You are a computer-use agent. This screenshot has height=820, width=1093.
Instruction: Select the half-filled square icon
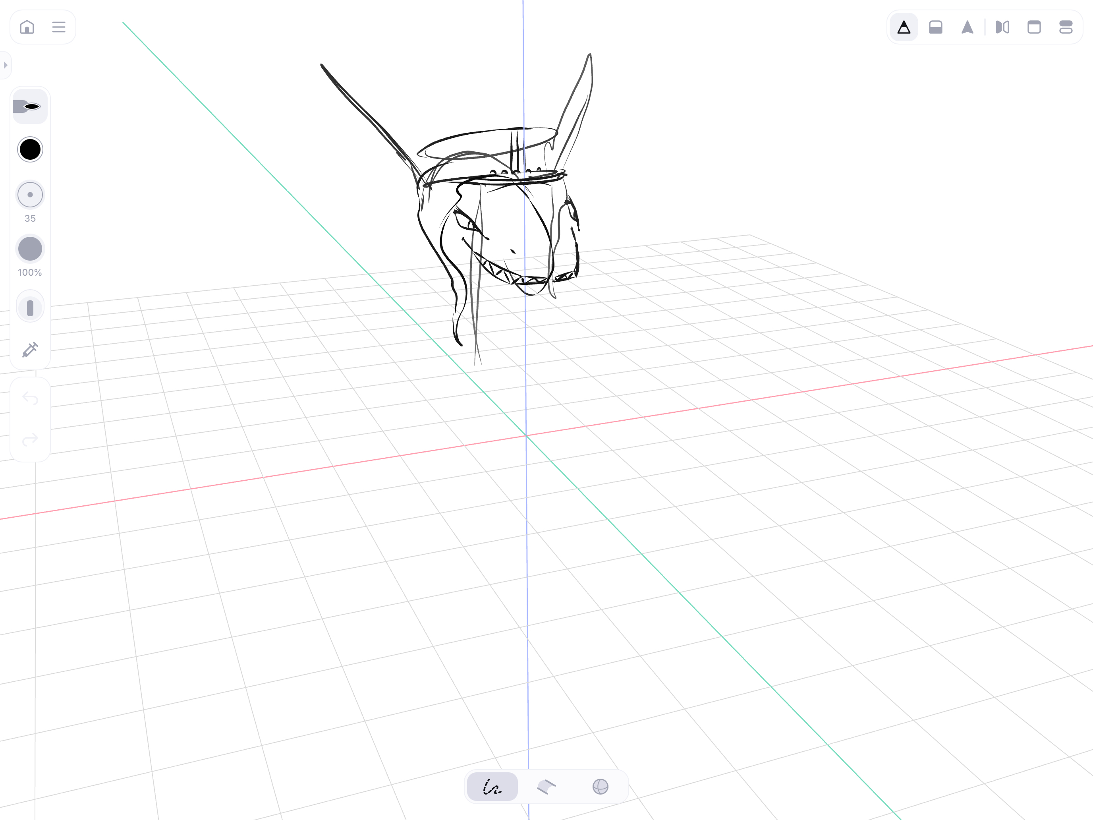click(935, 27)
